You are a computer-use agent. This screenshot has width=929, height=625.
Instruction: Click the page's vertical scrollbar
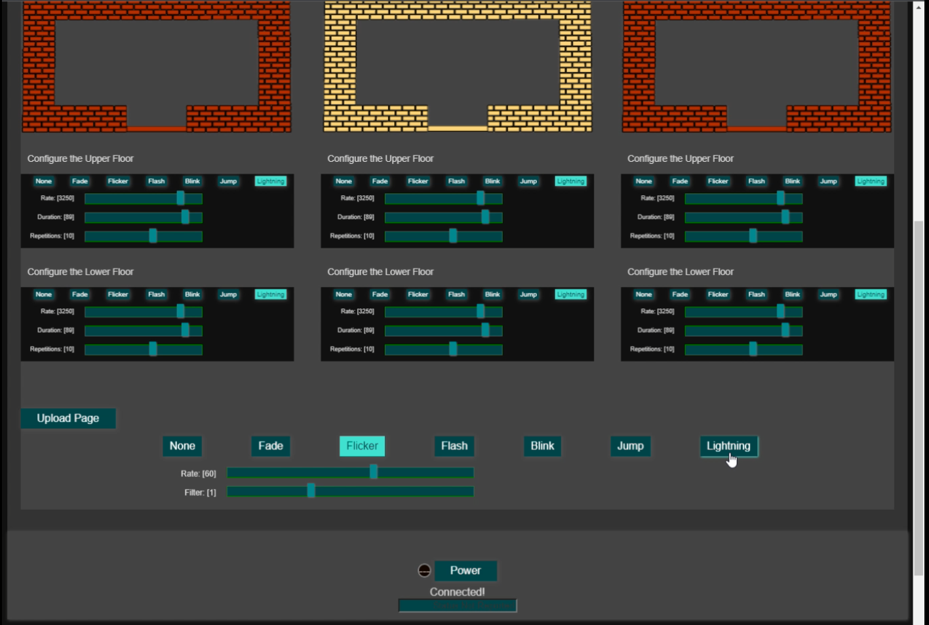coord(919,393)
